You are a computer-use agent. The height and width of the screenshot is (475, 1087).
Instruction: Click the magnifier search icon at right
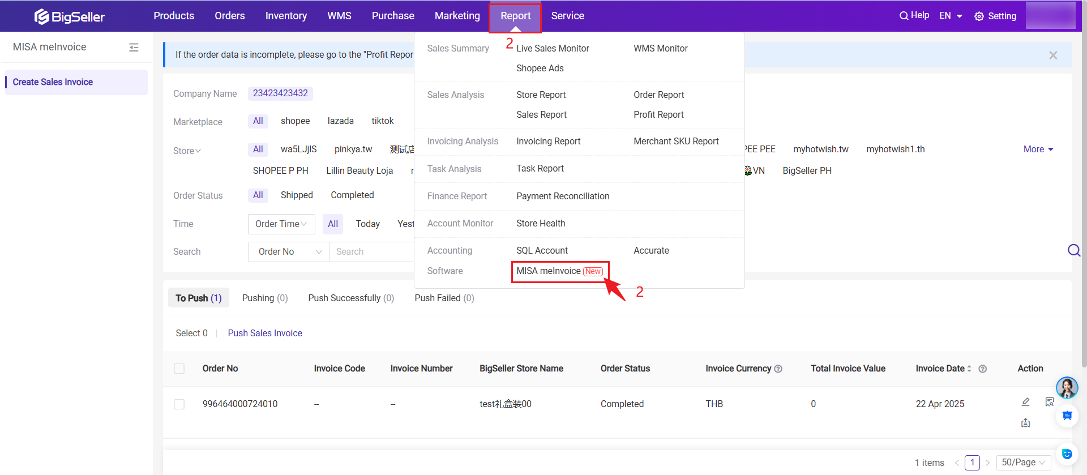(x=1073, y=250)
